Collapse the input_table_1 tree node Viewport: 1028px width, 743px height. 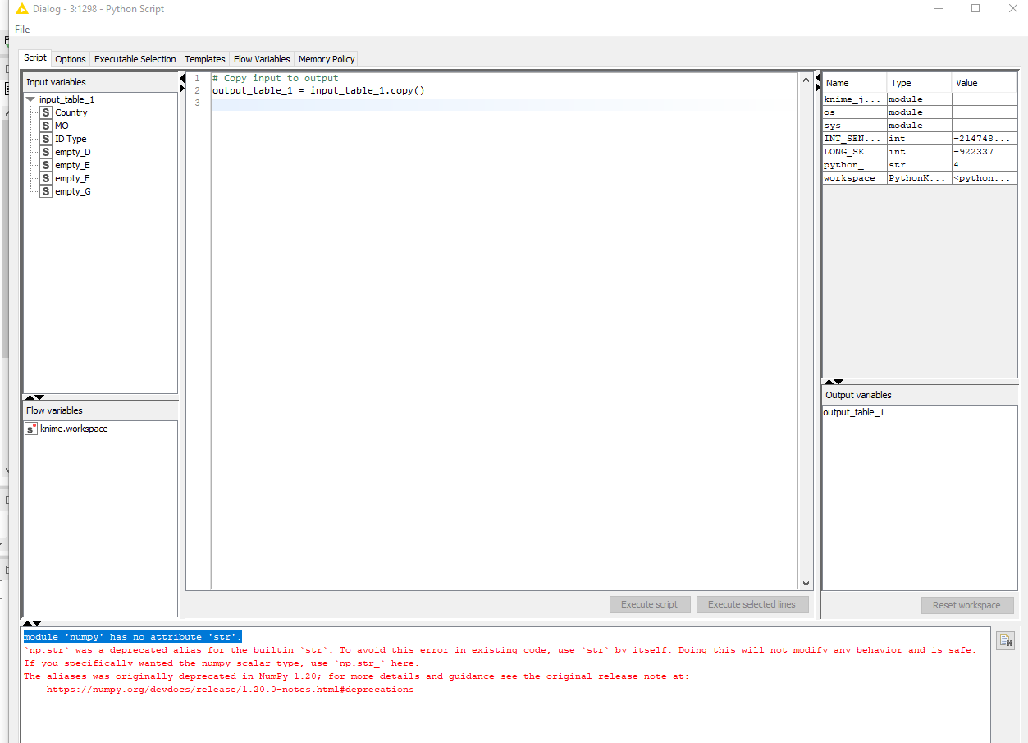(x=30, y=99)
